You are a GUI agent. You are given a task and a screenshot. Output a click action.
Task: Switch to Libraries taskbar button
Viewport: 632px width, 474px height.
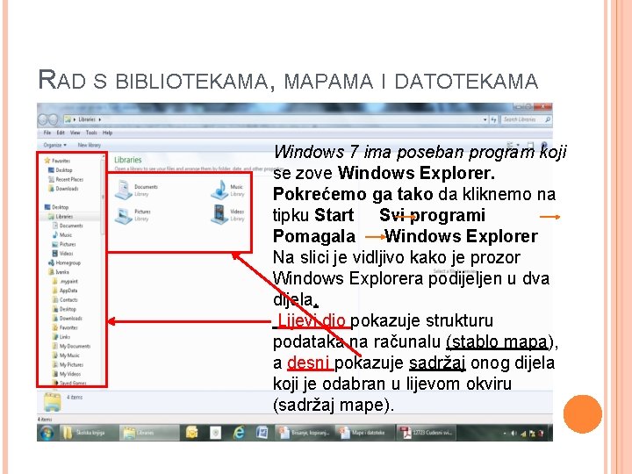[148, 433]
